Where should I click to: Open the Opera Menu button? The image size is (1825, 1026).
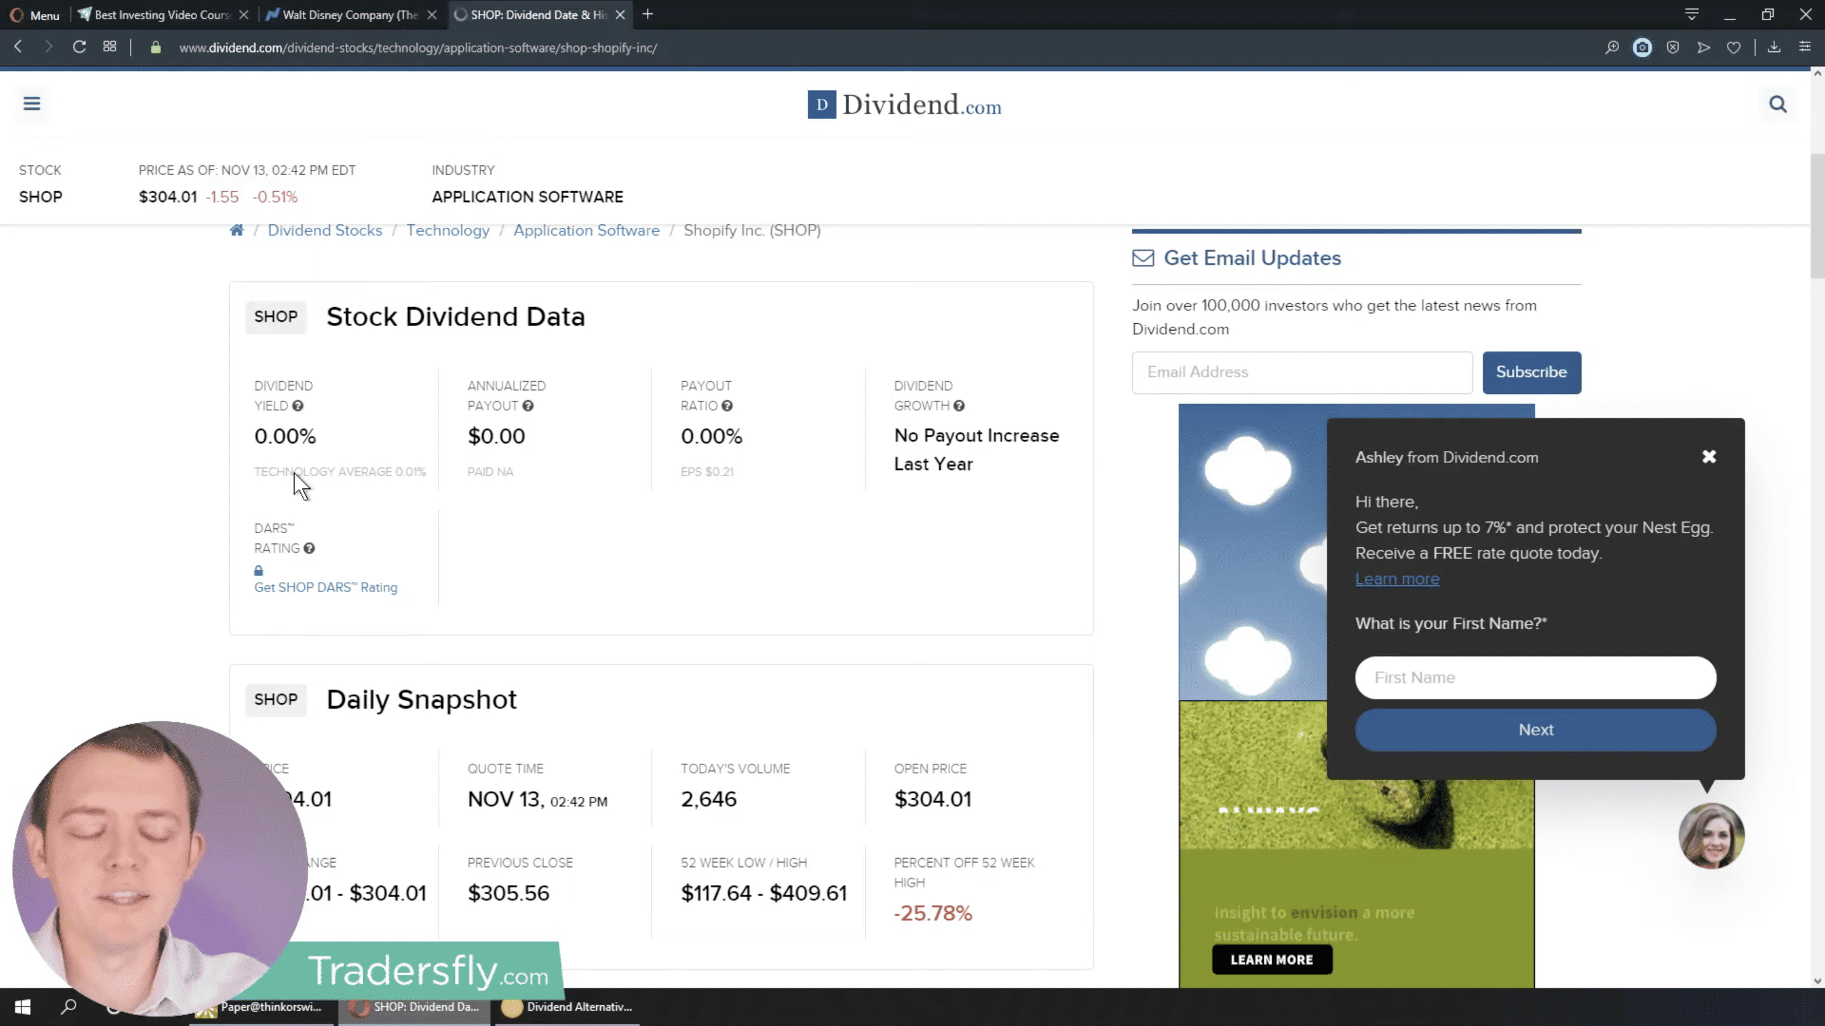click(34, 15)
